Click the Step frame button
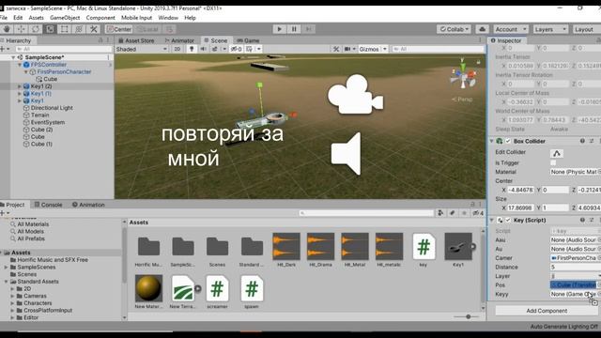 pos(309,29)
